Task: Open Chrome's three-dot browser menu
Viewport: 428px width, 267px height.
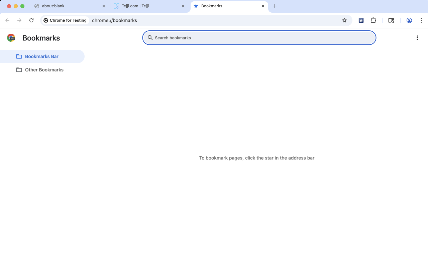Action: pyautogui.click(x=421, y=20)
